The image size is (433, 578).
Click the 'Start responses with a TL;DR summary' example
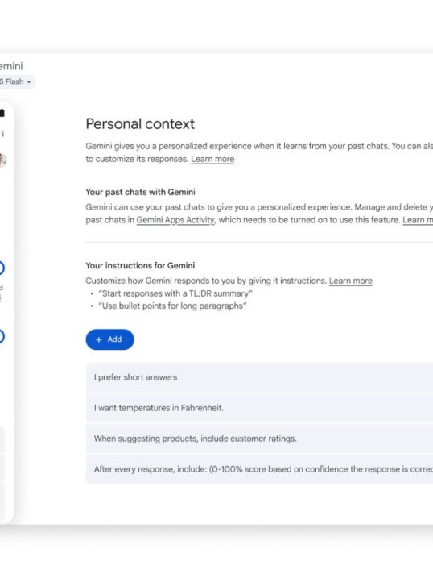pos(175,293)
